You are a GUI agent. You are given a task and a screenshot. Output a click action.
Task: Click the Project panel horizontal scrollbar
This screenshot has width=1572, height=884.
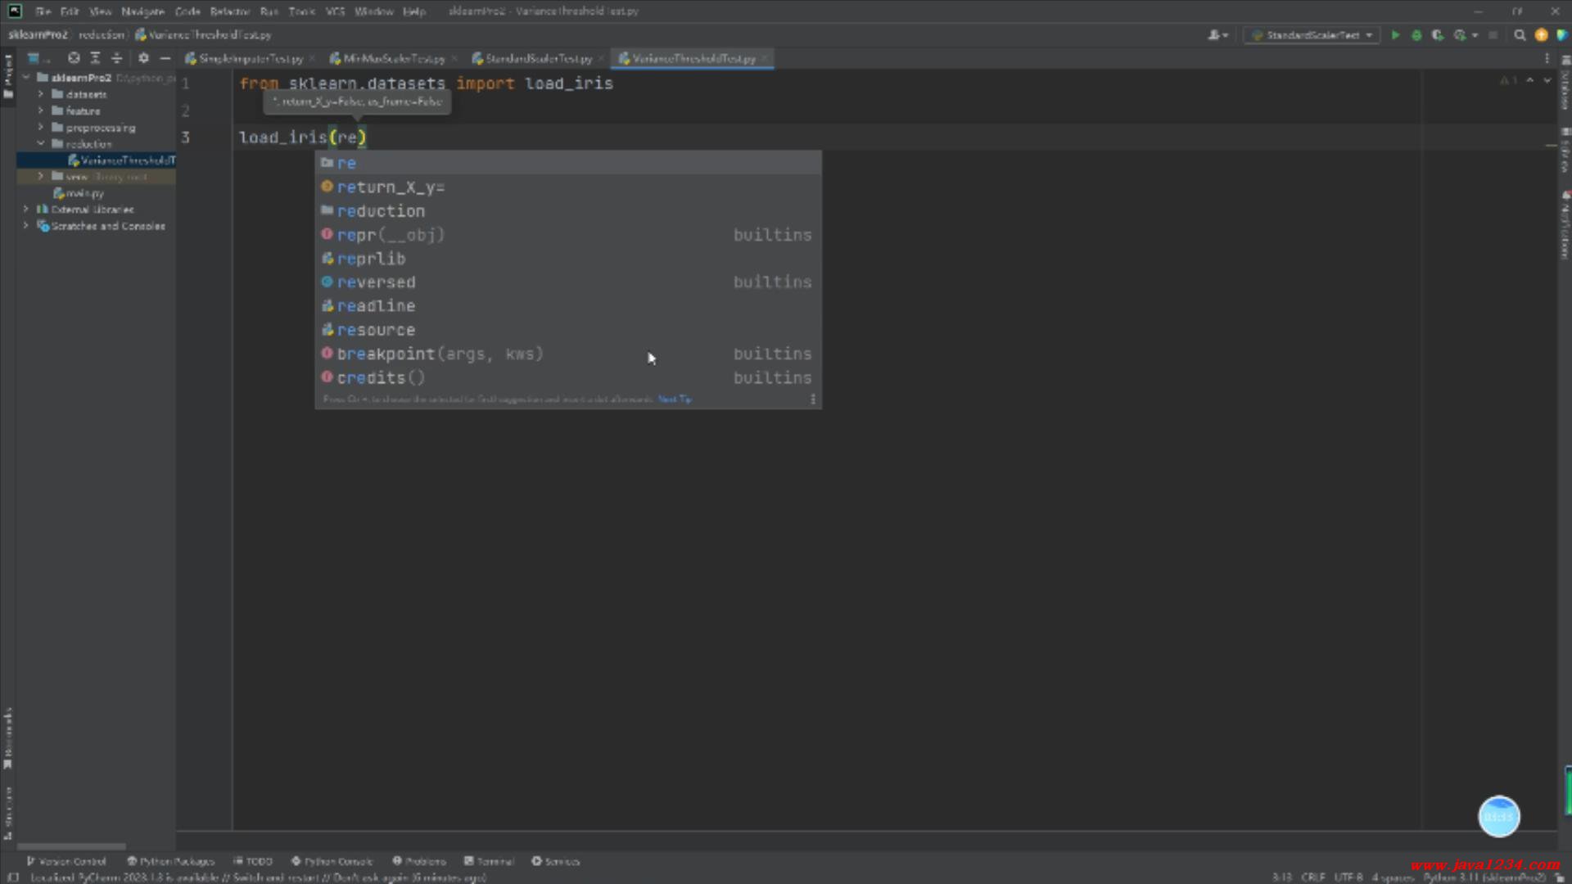[x=71, y=846]
